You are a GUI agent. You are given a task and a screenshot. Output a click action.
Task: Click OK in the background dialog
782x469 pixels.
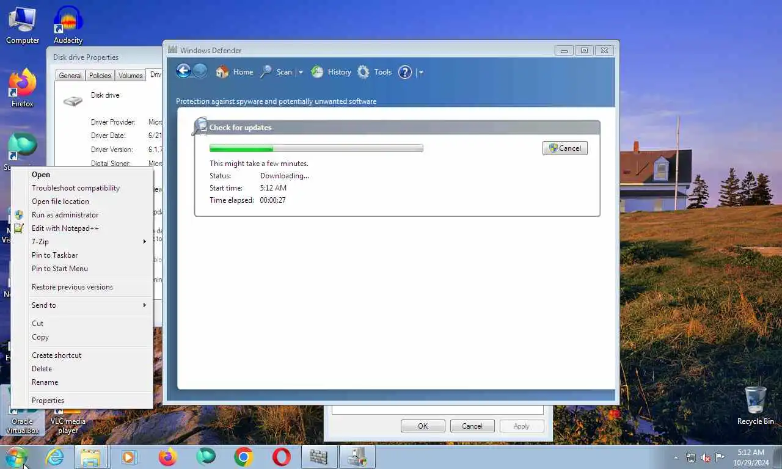tap(423, 426)
